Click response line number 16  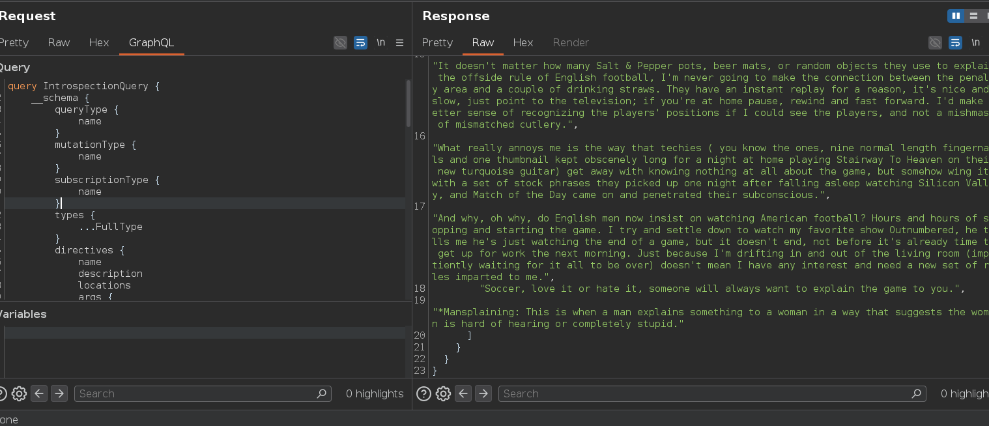coord(419,135)
